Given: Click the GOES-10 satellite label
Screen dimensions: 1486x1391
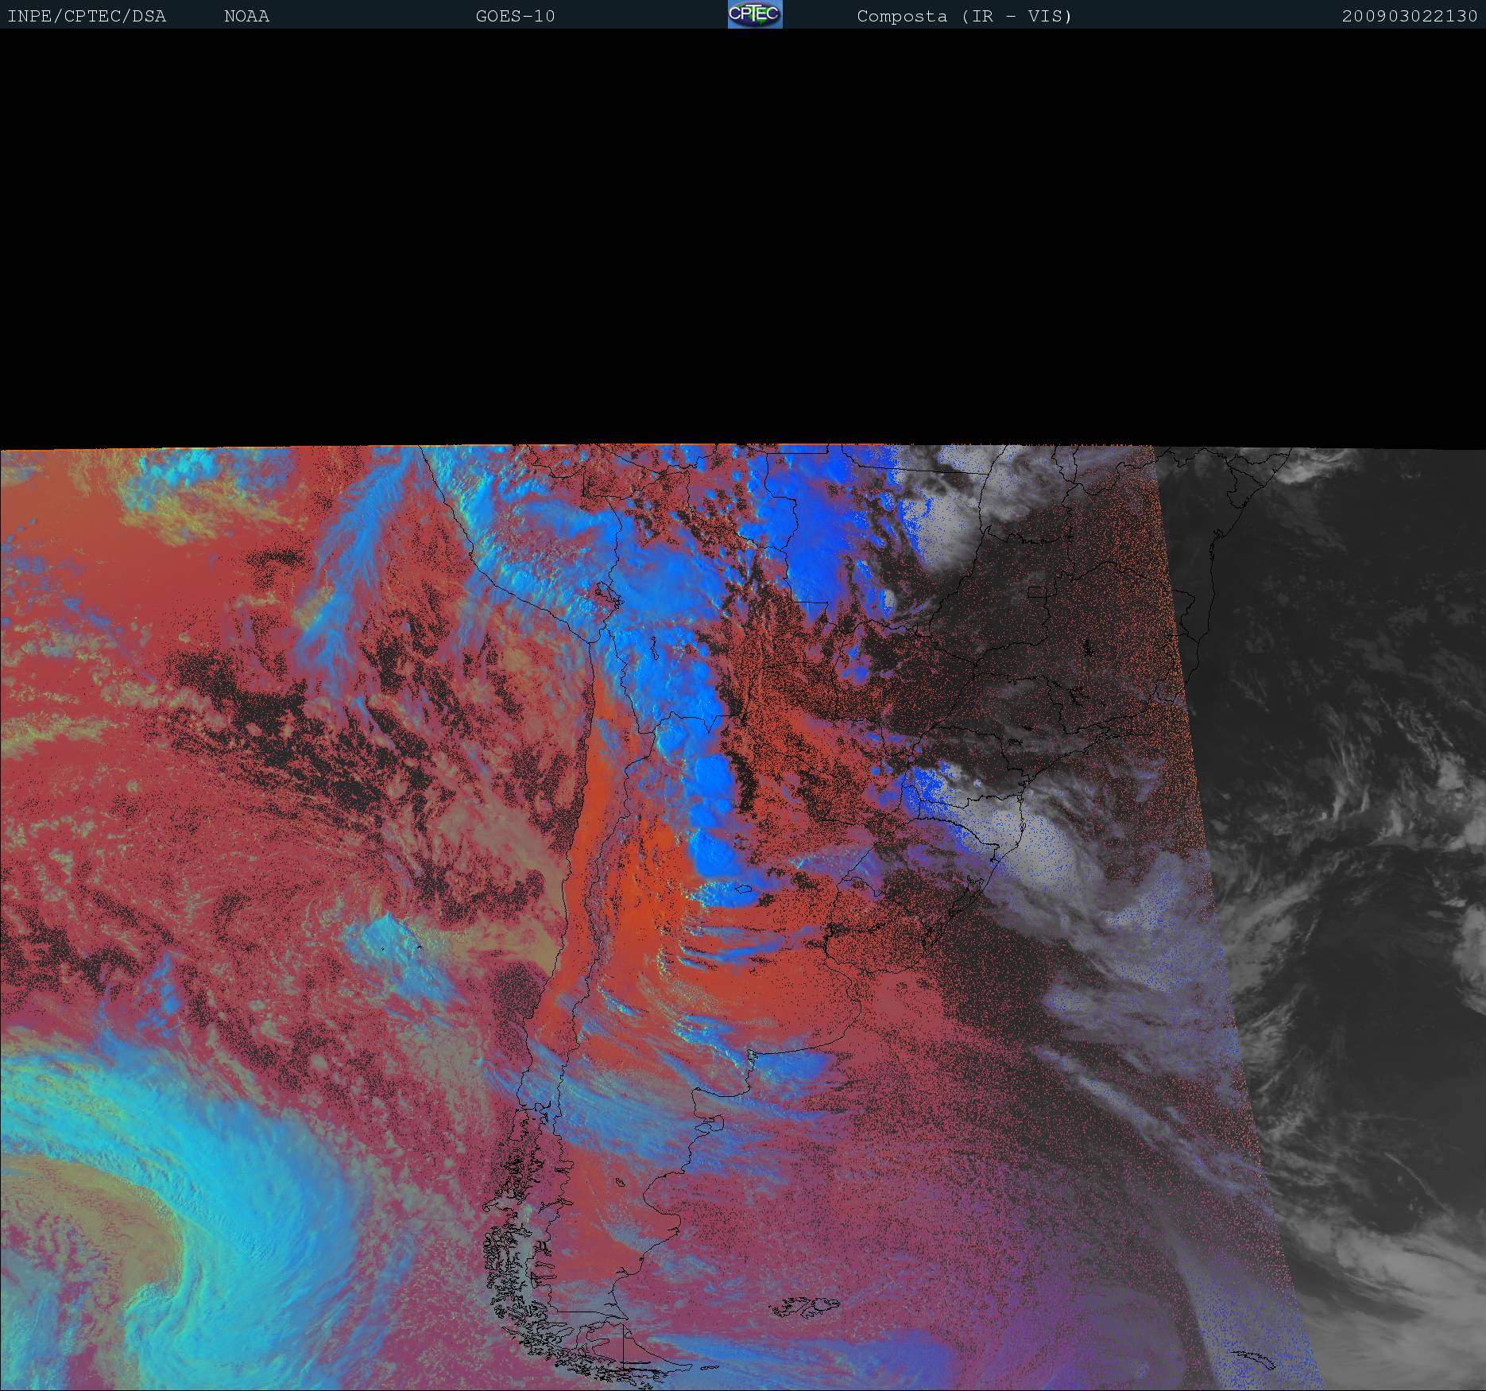Looking at the screenshot, I should point(515,17).
